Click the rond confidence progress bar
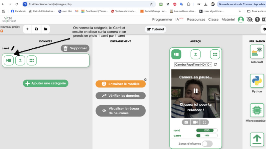This screenshot has height=149, width=266. (x=207, y=130)
